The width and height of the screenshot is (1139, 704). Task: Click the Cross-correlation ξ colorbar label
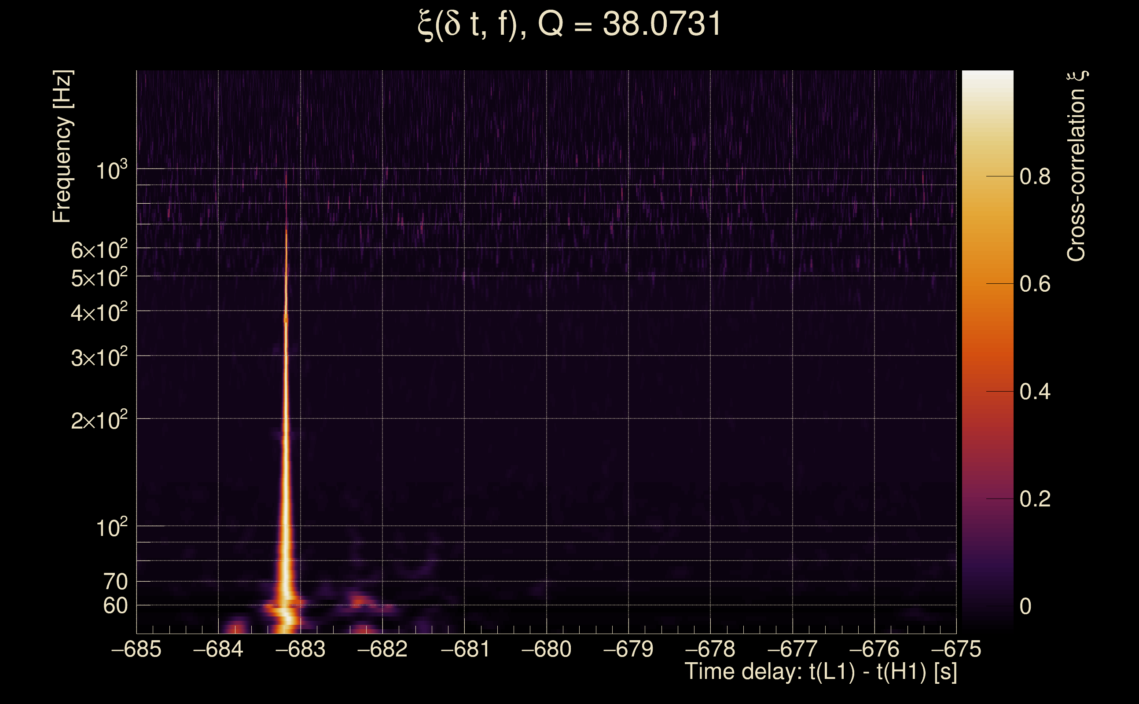coord(1076,166)
